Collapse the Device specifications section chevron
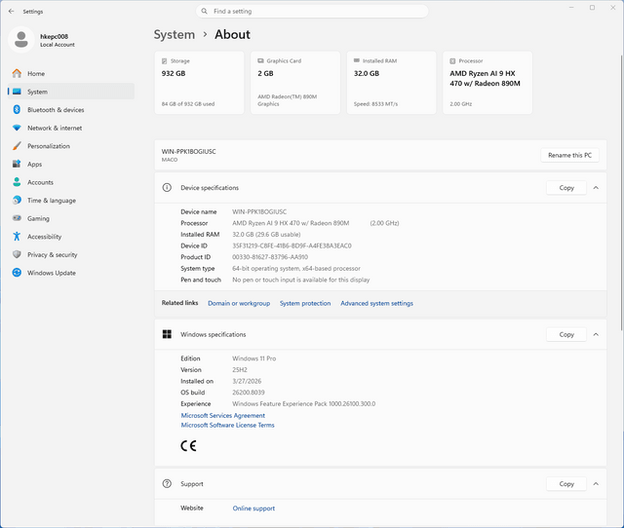 click(x=596, y=188)
